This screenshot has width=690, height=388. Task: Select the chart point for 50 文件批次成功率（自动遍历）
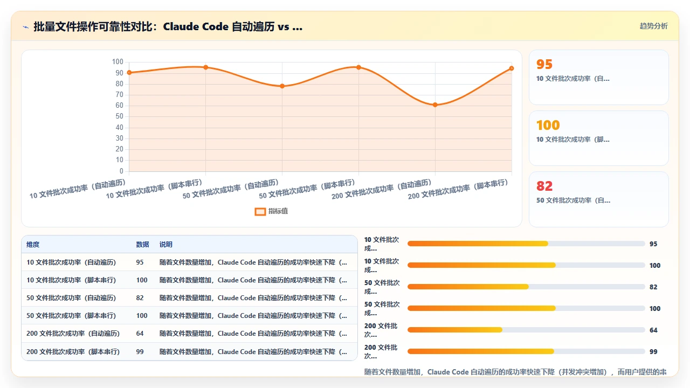coord(282,86)
